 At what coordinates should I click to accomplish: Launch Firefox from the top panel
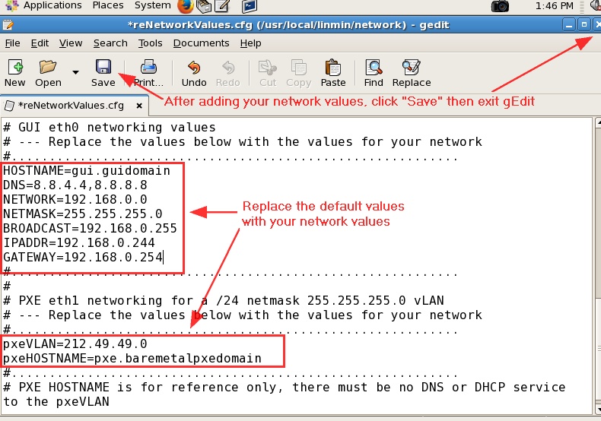tap(186, 6)
